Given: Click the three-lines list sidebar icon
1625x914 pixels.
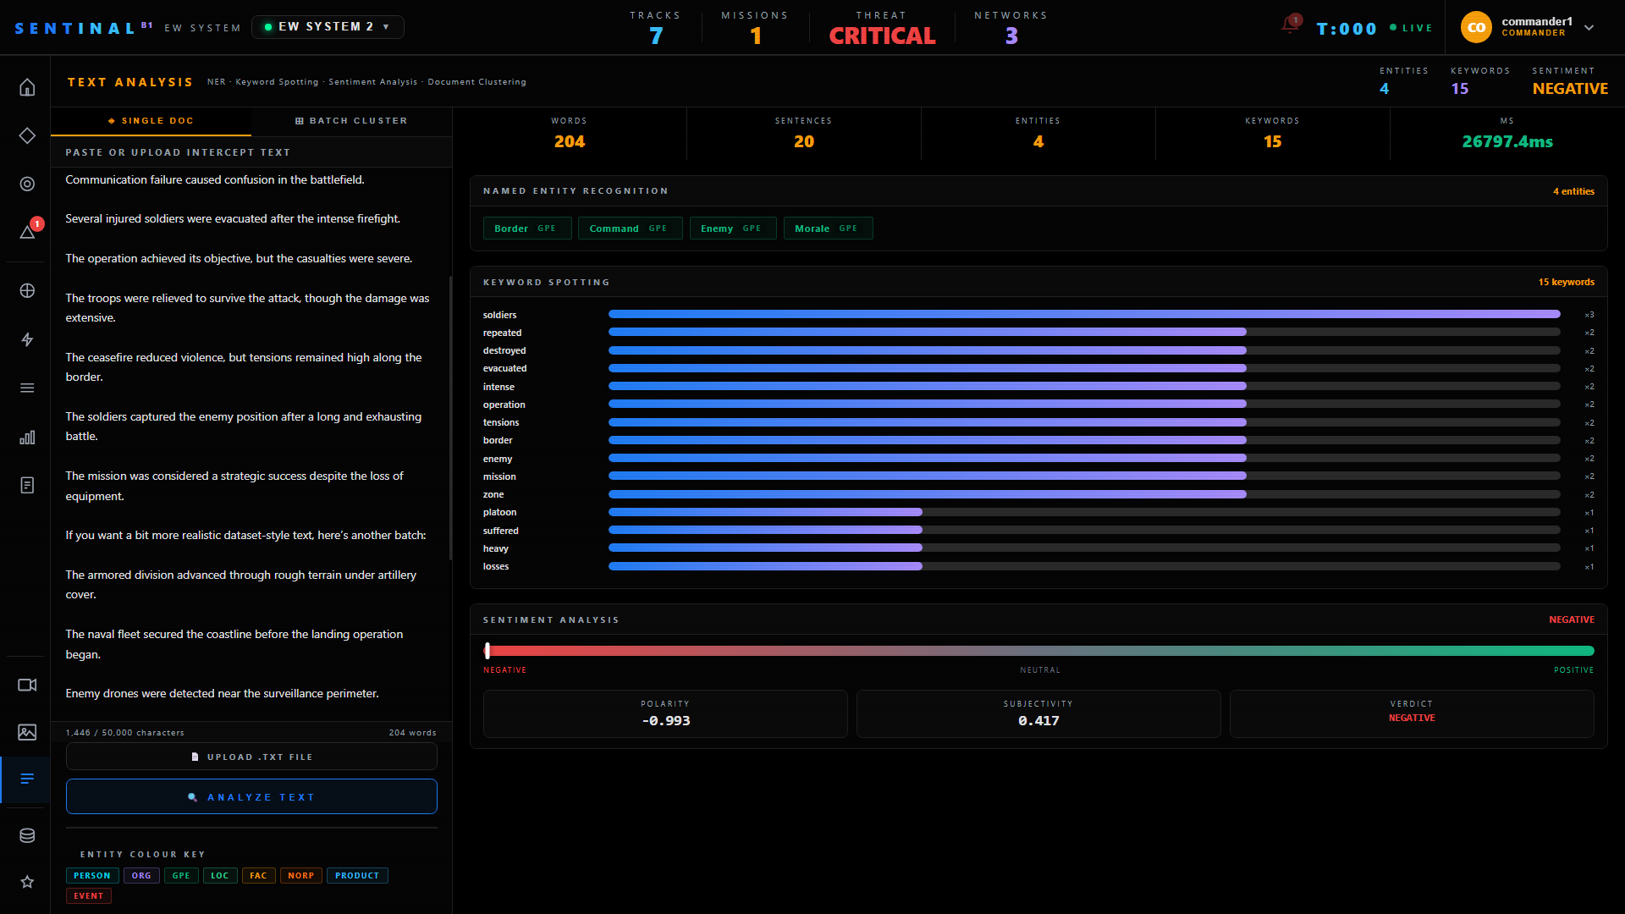Looking at the screenshot, I should [27, 388].
